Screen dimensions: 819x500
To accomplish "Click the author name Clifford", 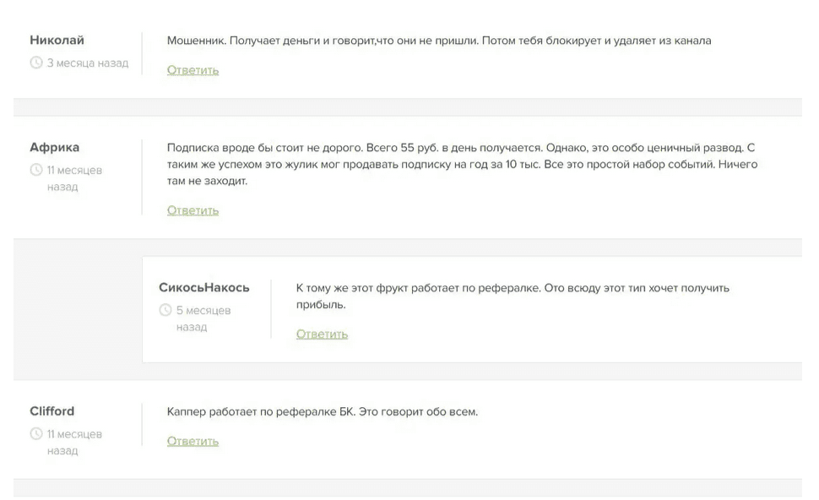I will tap(52, 411).
